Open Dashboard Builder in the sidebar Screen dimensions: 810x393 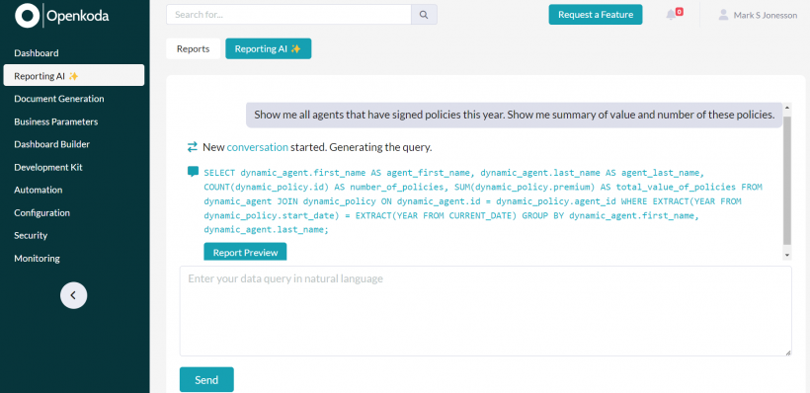(x=51, y=144)
